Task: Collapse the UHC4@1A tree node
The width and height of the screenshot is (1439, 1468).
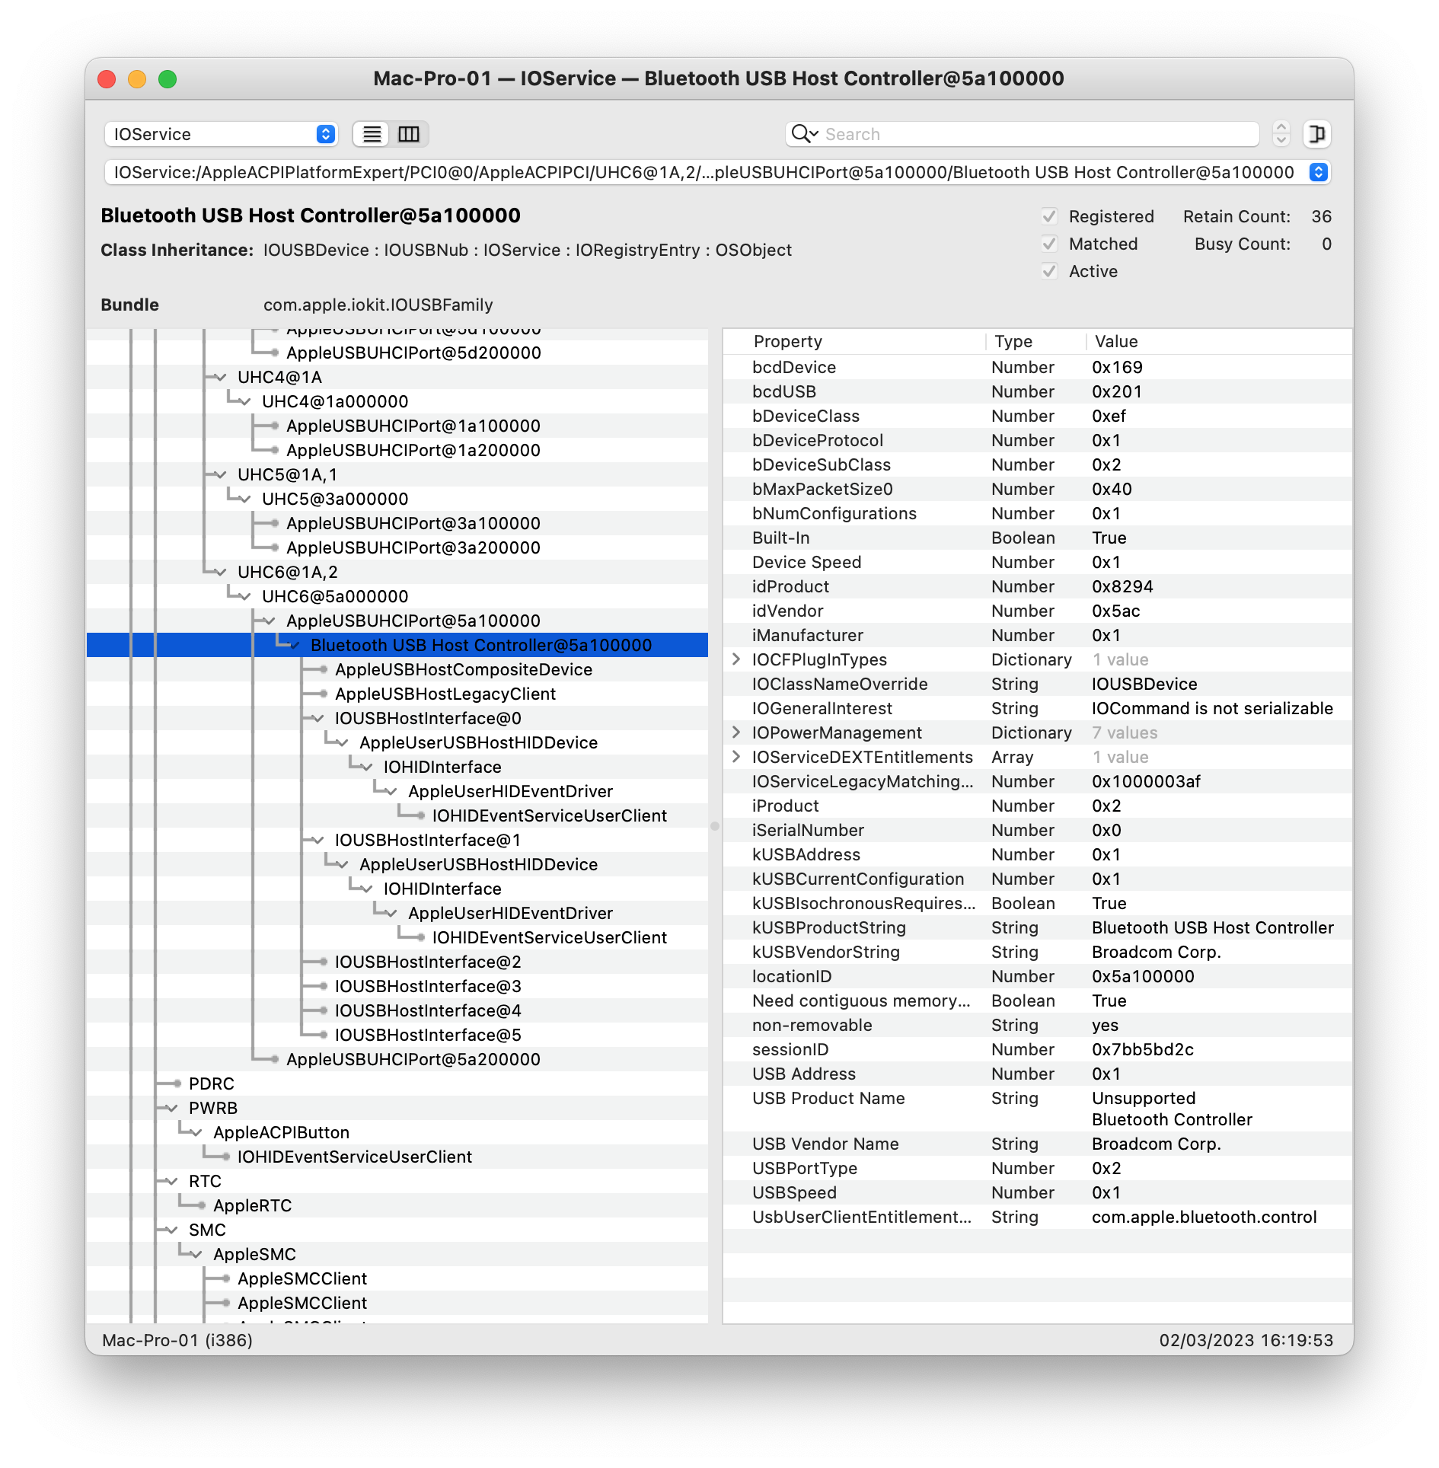Action: pyautogui.click(x=220, y=378)
